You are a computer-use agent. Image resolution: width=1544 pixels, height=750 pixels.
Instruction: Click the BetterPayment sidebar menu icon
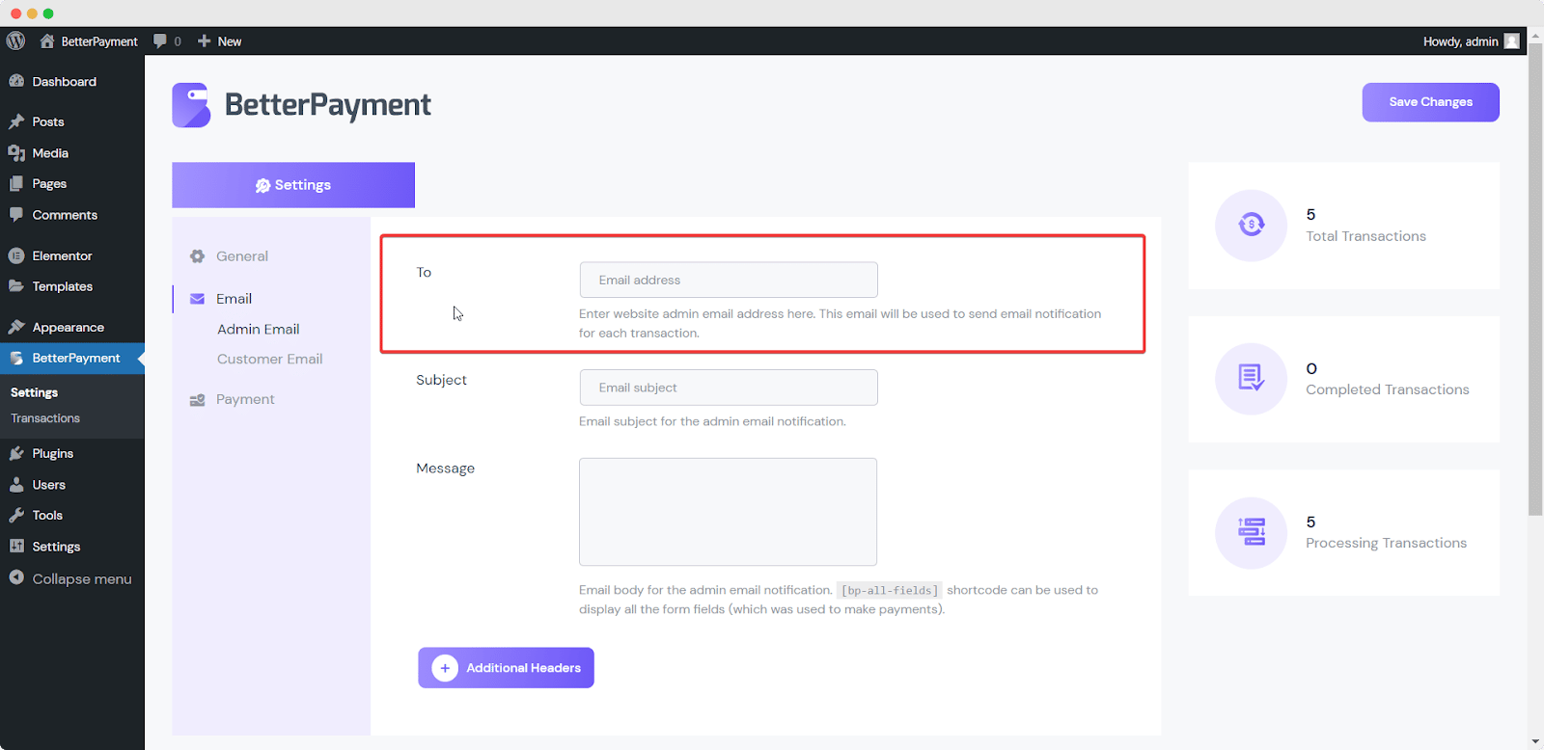tap(16, 358)
